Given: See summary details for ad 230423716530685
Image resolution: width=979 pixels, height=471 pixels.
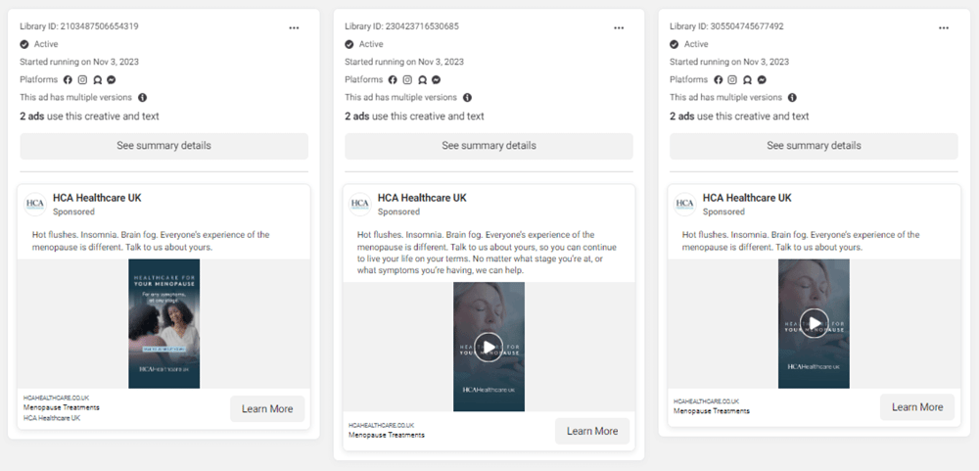Looking at the screenshot, I should (x=489, y=146).
